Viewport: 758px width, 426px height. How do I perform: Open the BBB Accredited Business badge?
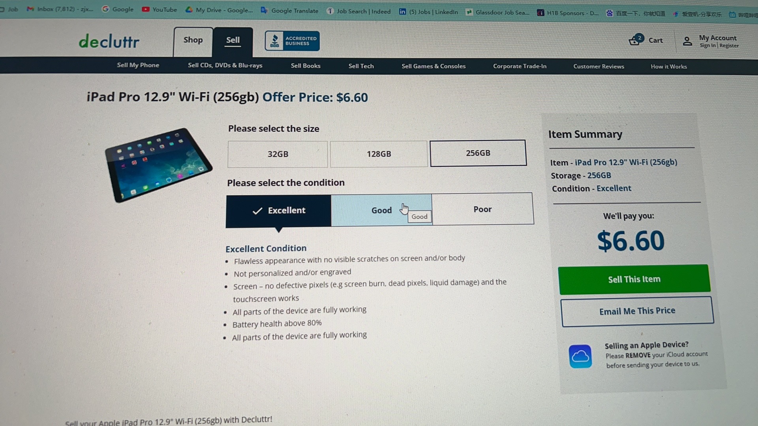pos(292,41)
